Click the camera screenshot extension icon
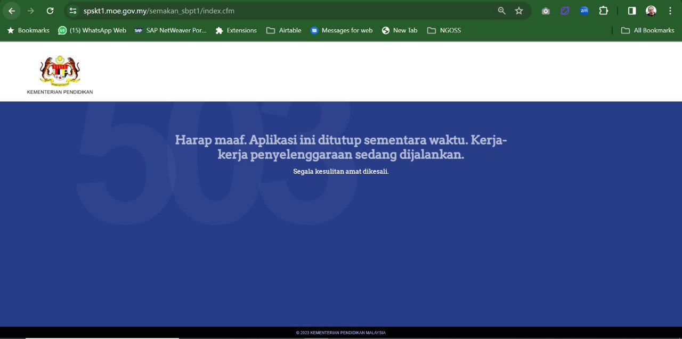This screenshot has width=682, height=339. [546, 11]
